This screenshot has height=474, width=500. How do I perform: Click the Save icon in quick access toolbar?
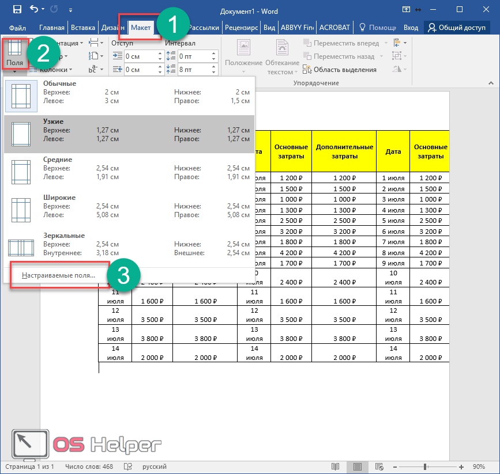tap(17, 10)
